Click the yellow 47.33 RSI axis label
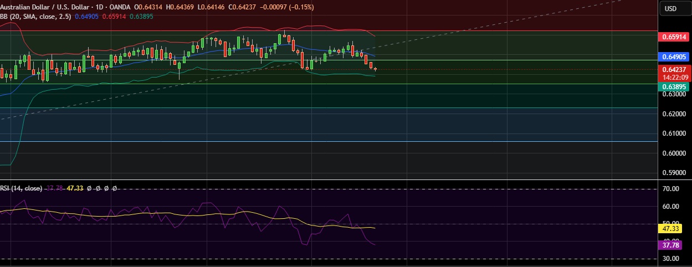Screen dimensions: 692x267 coord(673,228)
